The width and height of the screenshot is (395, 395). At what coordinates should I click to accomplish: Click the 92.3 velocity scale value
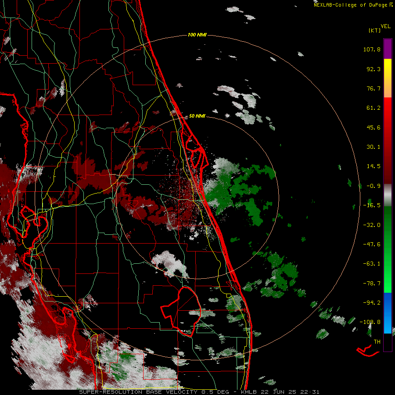click(373, 69)
